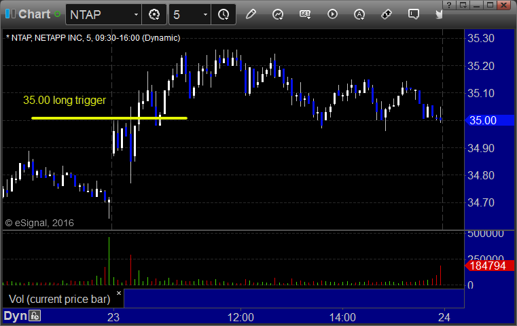This screenshot has height=326, width=517.
Task: Open the alerts (A) circle icon
Action: [359, 14]
